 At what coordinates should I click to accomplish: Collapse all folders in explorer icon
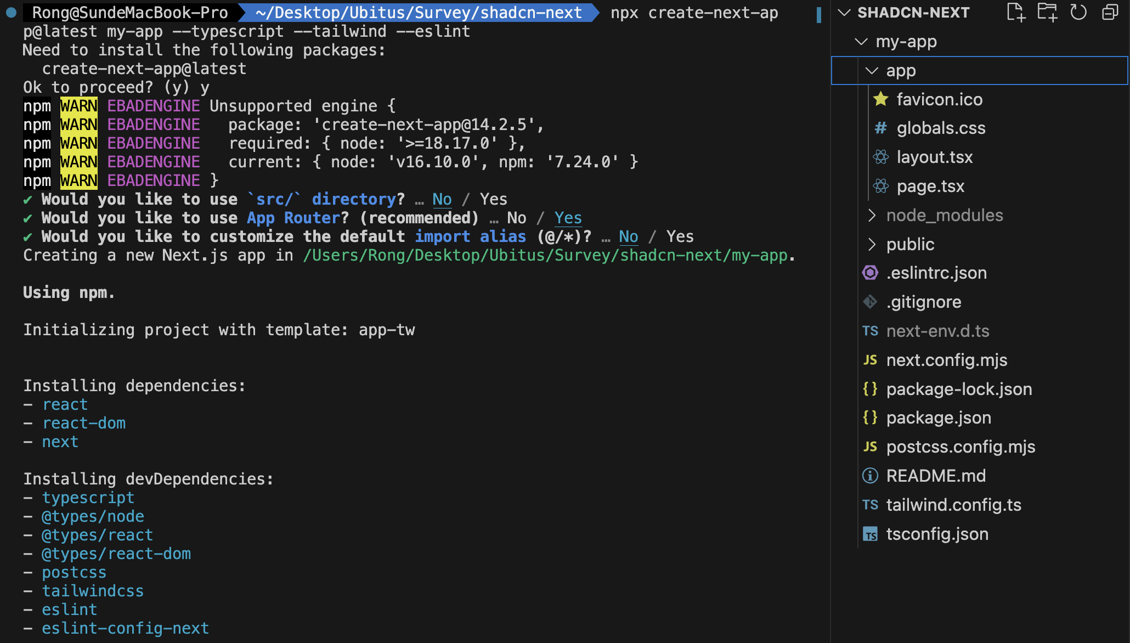coord(1110,12)
